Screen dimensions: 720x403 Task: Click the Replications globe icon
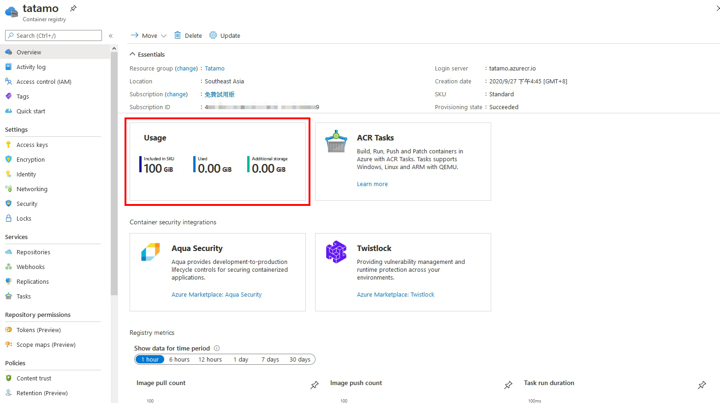pyautogui.click(x=8, y=281)
